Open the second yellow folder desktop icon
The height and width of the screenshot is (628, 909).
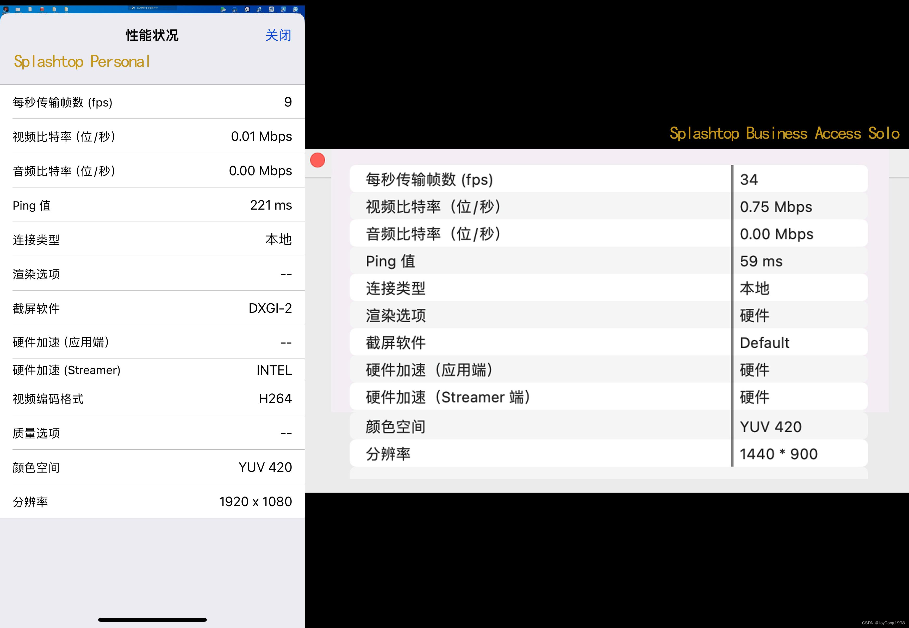tap(66, 9)
